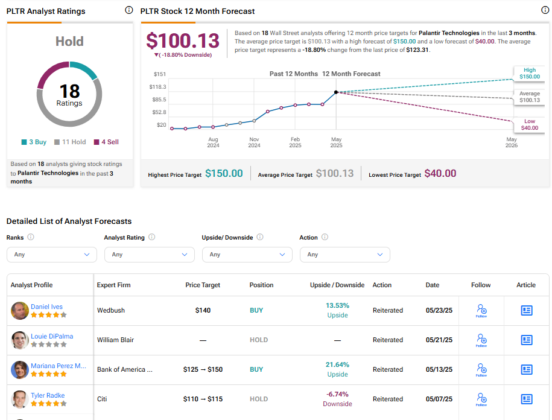The image size is (552, 420).
Task: Open info tooltip next to Analyst Rating label
Action: pos(152,237)
